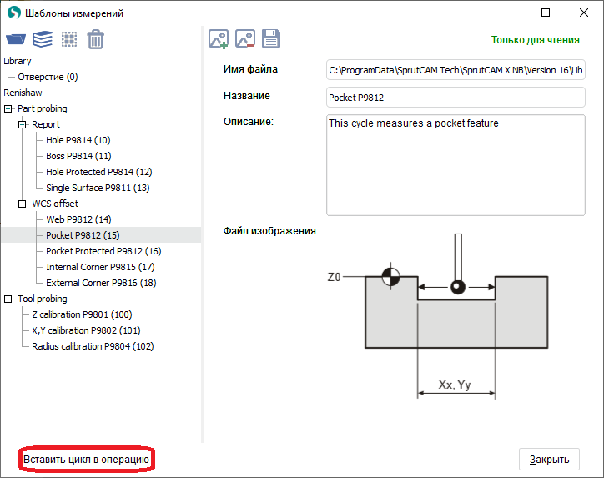Image resolution: width=604 pixels, height=478 pixels.
Task: Click the floppy disk save icon
Action: tap(270, 38)
